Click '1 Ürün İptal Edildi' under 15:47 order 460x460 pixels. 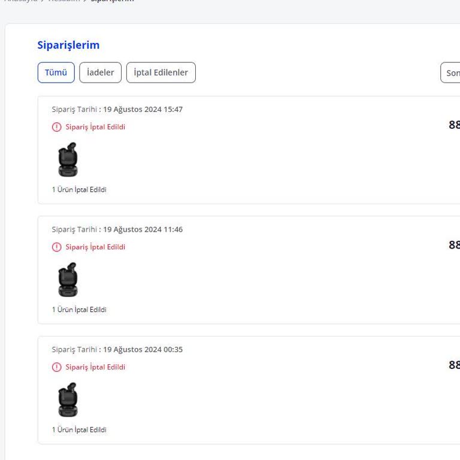(79, 189)
